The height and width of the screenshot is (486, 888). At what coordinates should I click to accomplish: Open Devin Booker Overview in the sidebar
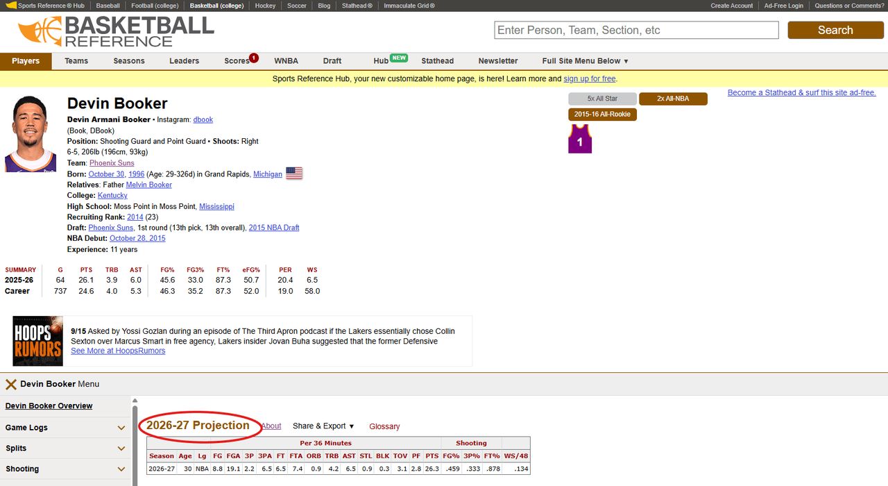[x=49, y=406]
